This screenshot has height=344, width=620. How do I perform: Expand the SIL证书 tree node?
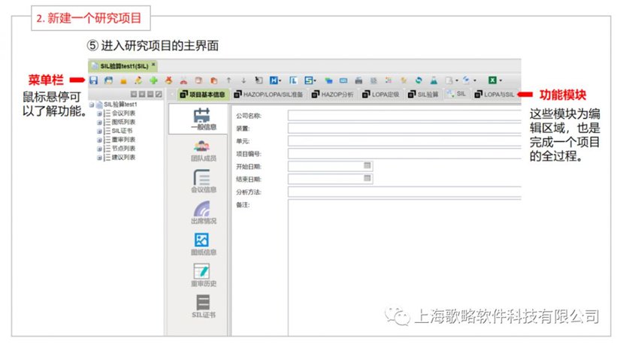tap(99, 131)
